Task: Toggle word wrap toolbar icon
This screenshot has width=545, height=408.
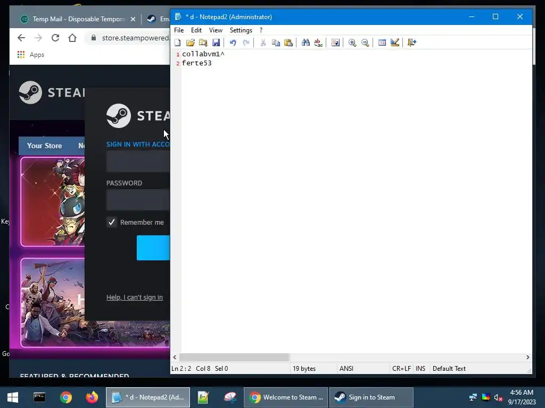Action: click(x=335, y=42)
